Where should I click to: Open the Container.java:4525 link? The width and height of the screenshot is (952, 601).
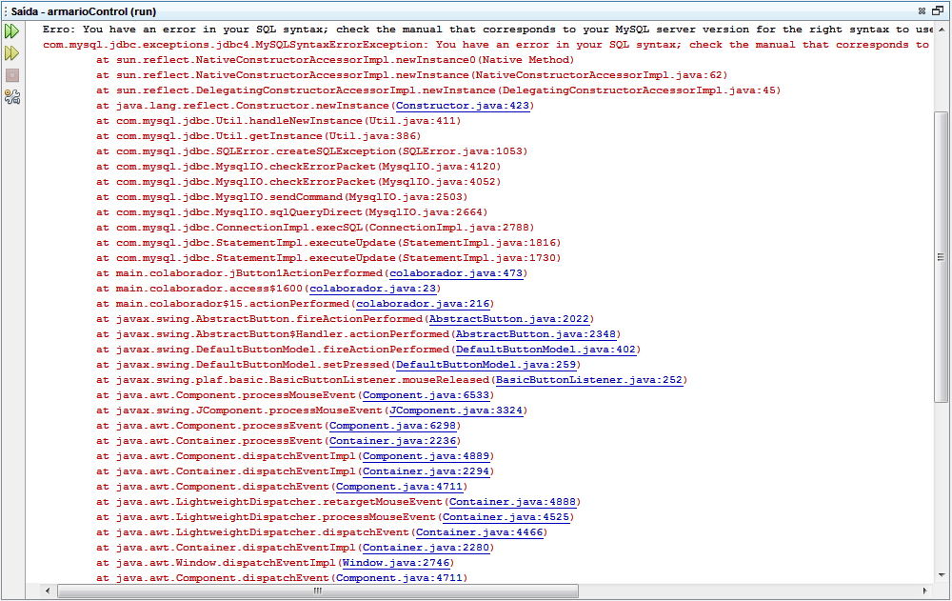point(506,517)
